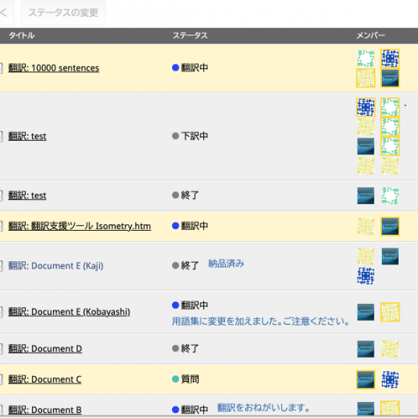Click teal Isometry avatar in Document C row
418x418 pixels.
click(366, 379)
